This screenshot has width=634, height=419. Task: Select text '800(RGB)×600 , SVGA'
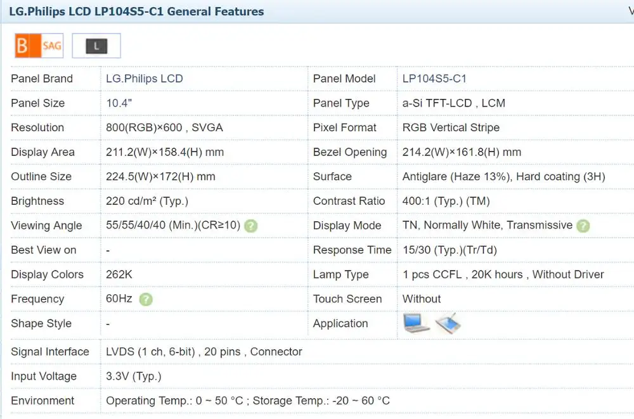pyautogui.click(x=164, y=127)
